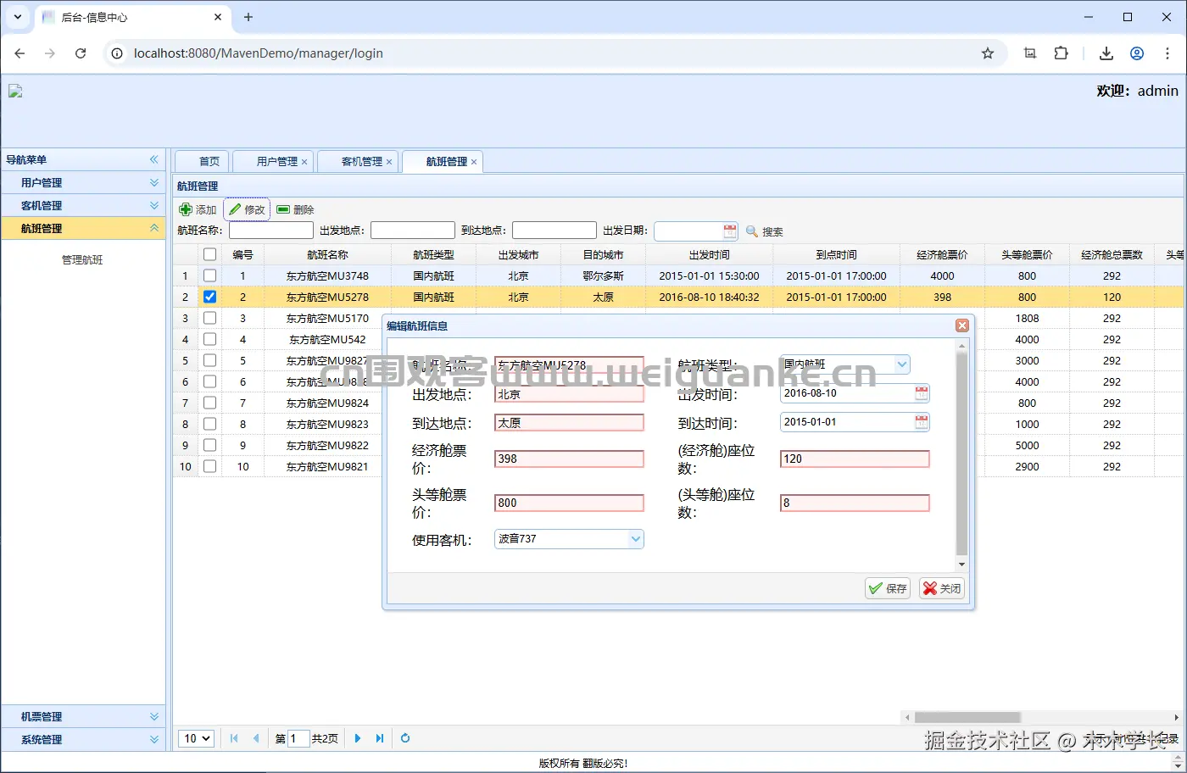The width and height of the screenshot is (1187, 773).
Task: Open calendar icon for 出发时间 field
Action: click(x=922, y=393)
